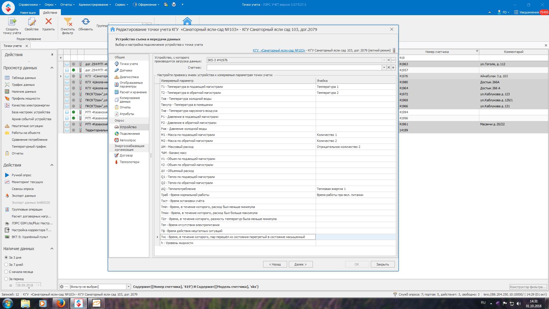Open КГУ Санаторный ясли-сад №103 link
This screenshot has height=309, width=549.
pos(279,50)
